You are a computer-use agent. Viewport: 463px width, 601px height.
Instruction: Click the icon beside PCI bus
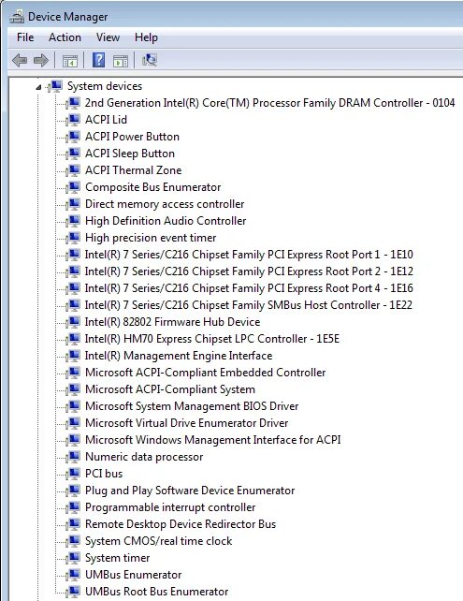(72, 474)
